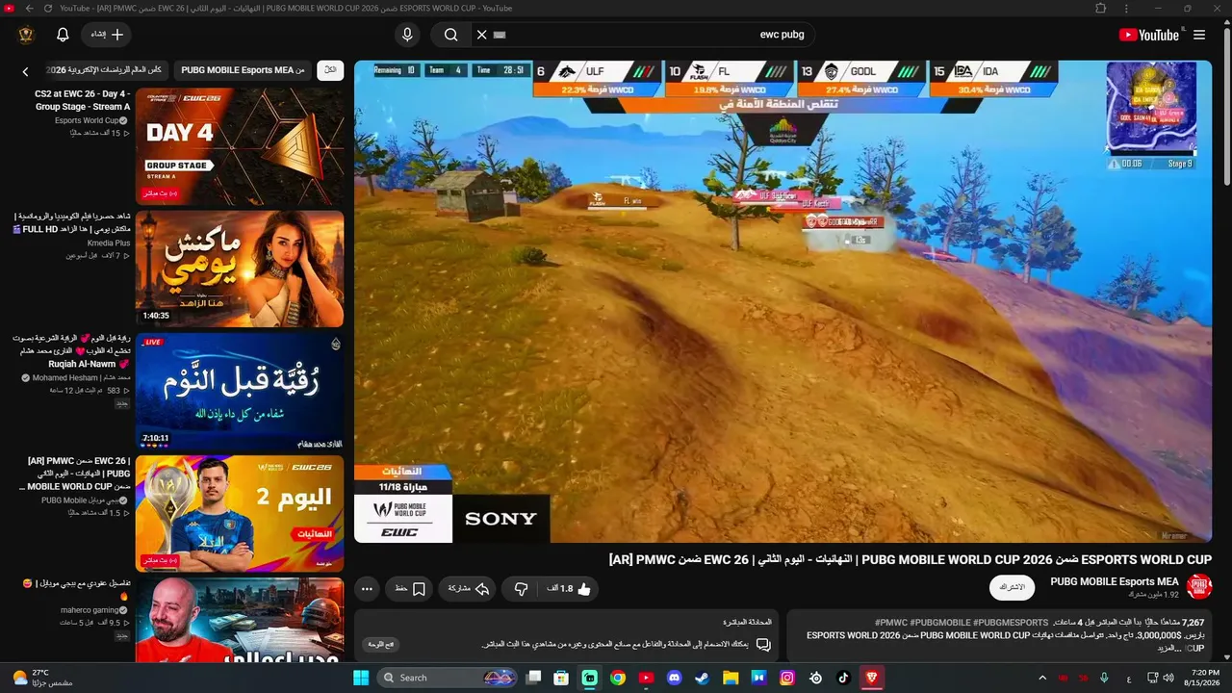Viewport: 1232px width, 693px height.
Task: Open the system tray volume control
Action: [x=1168, y=678]
